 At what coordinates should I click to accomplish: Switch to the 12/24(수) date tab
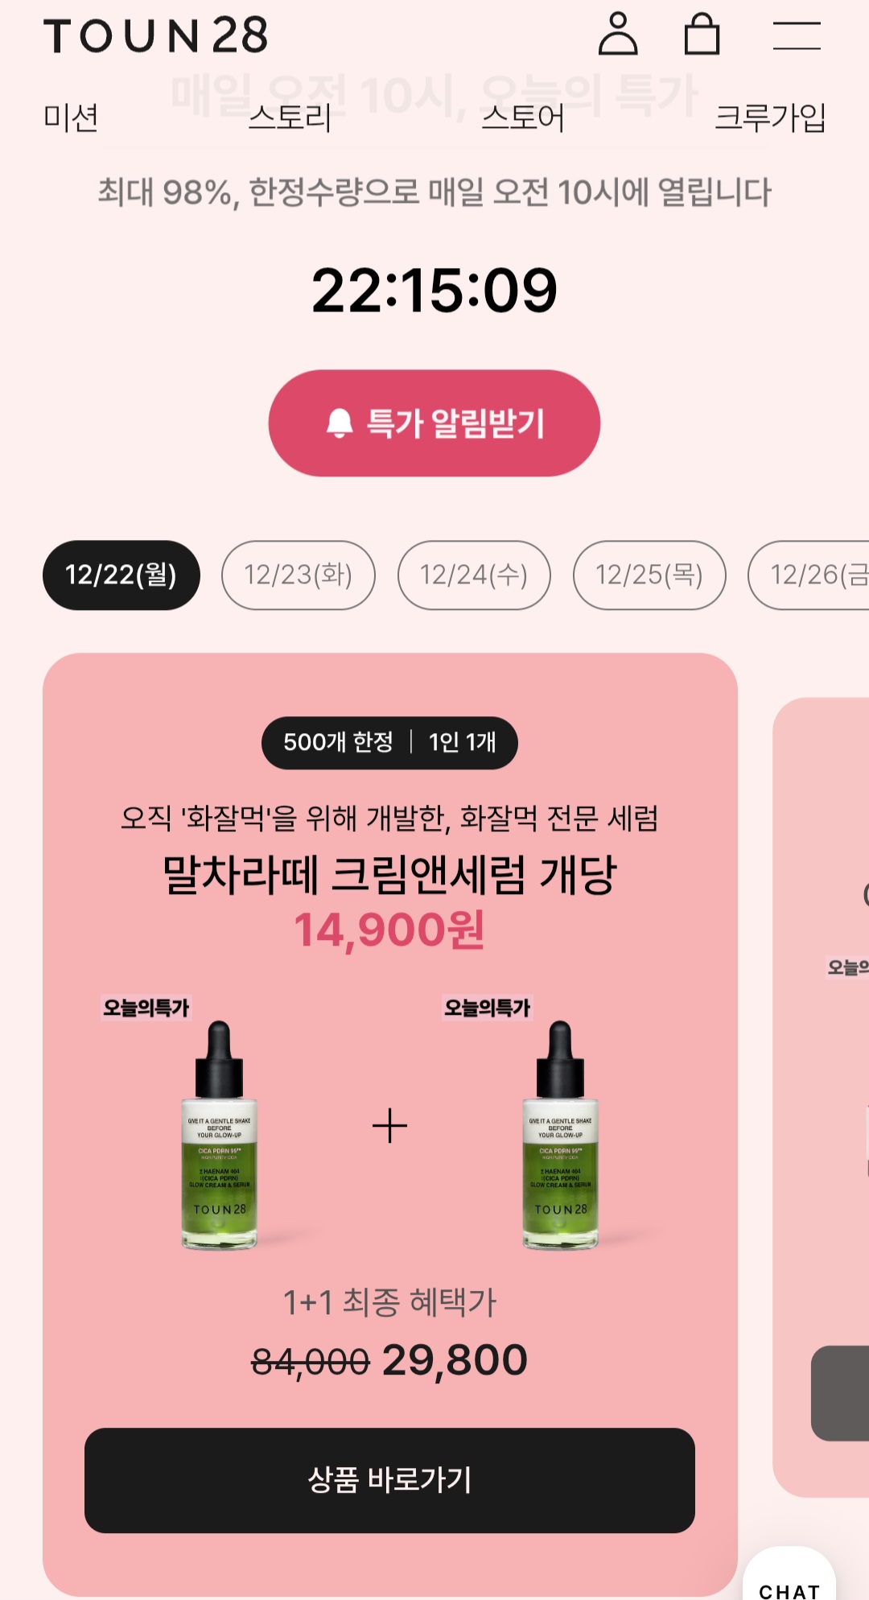pyautogui.click(x=474, y=575)
